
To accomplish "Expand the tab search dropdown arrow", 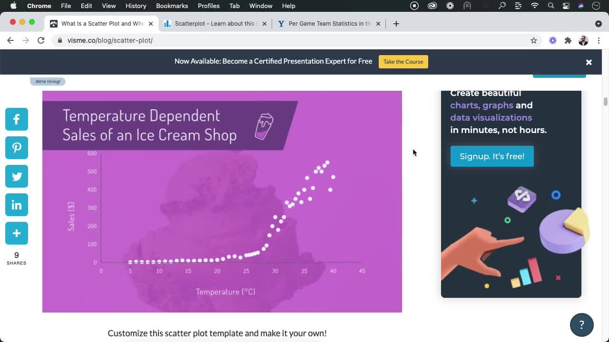I will tap(599, 24).
